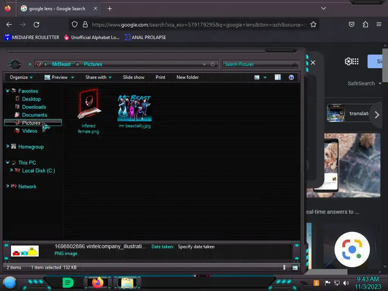Close the Google search overlay X
Viewport: 388px width, 291px height.
[x=313, y=63]
